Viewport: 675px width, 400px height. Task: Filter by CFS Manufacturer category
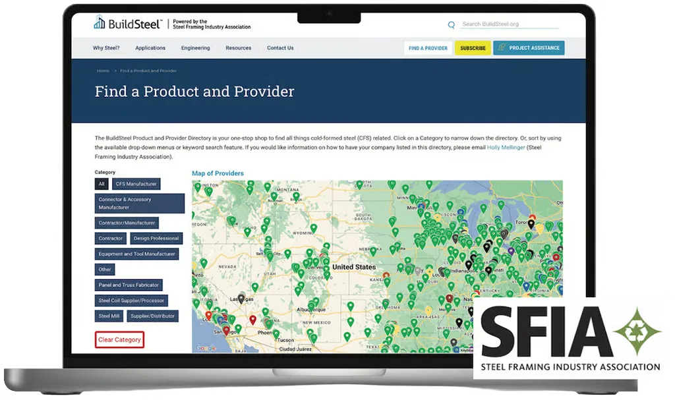click(136, 184)
